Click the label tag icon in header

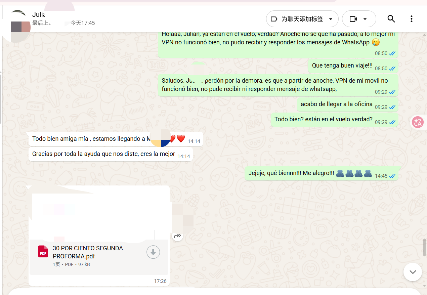(x=274, y=19)
